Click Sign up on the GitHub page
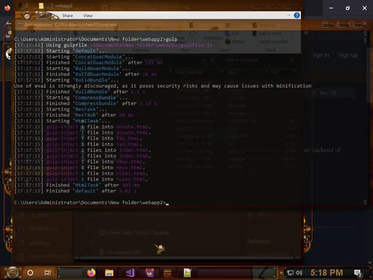This screenshot has height=280, width=373. (348, 55)
